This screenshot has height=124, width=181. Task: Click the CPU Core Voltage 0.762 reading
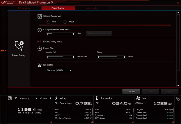point(84,103)
